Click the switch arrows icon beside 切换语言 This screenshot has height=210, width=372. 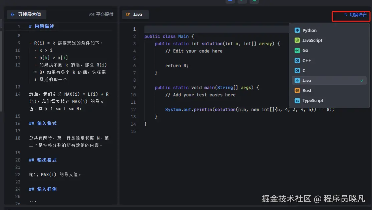(346, 15)
